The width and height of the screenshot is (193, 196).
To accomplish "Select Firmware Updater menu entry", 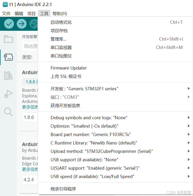I will tap(115, 68).
